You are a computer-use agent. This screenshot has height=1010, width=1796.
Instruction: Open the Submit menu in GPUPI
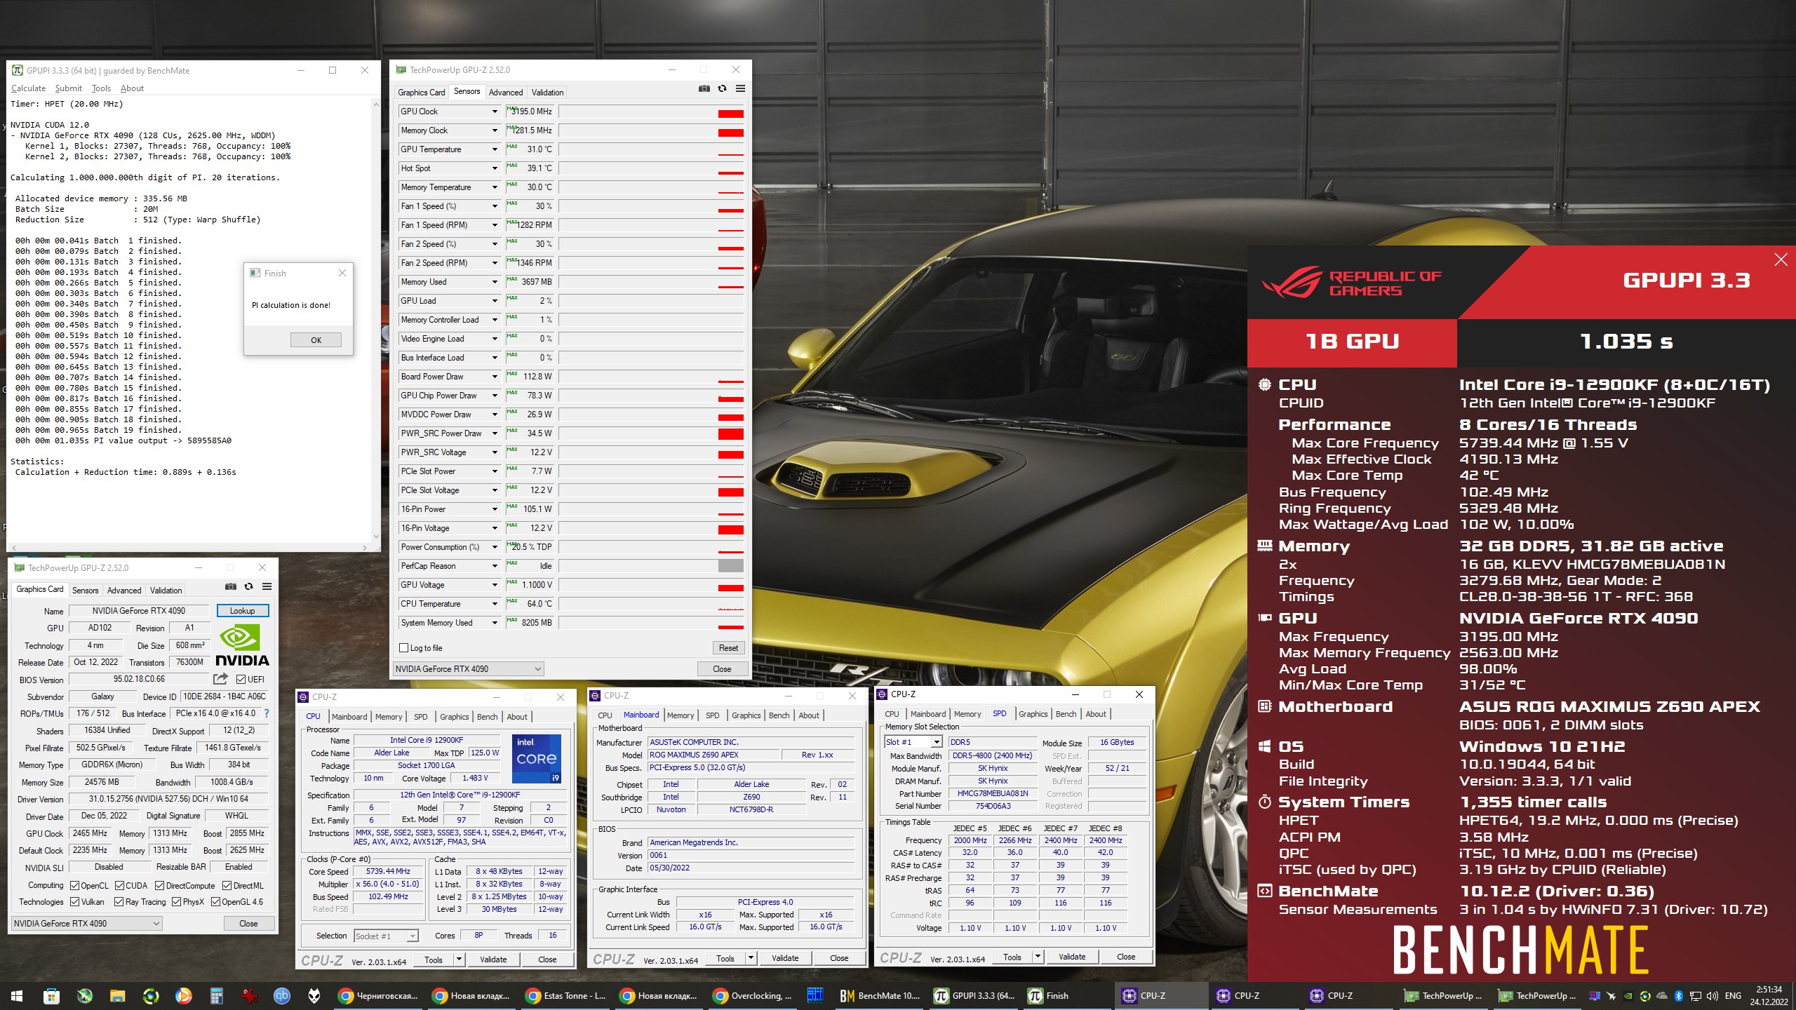click(68, 88)
